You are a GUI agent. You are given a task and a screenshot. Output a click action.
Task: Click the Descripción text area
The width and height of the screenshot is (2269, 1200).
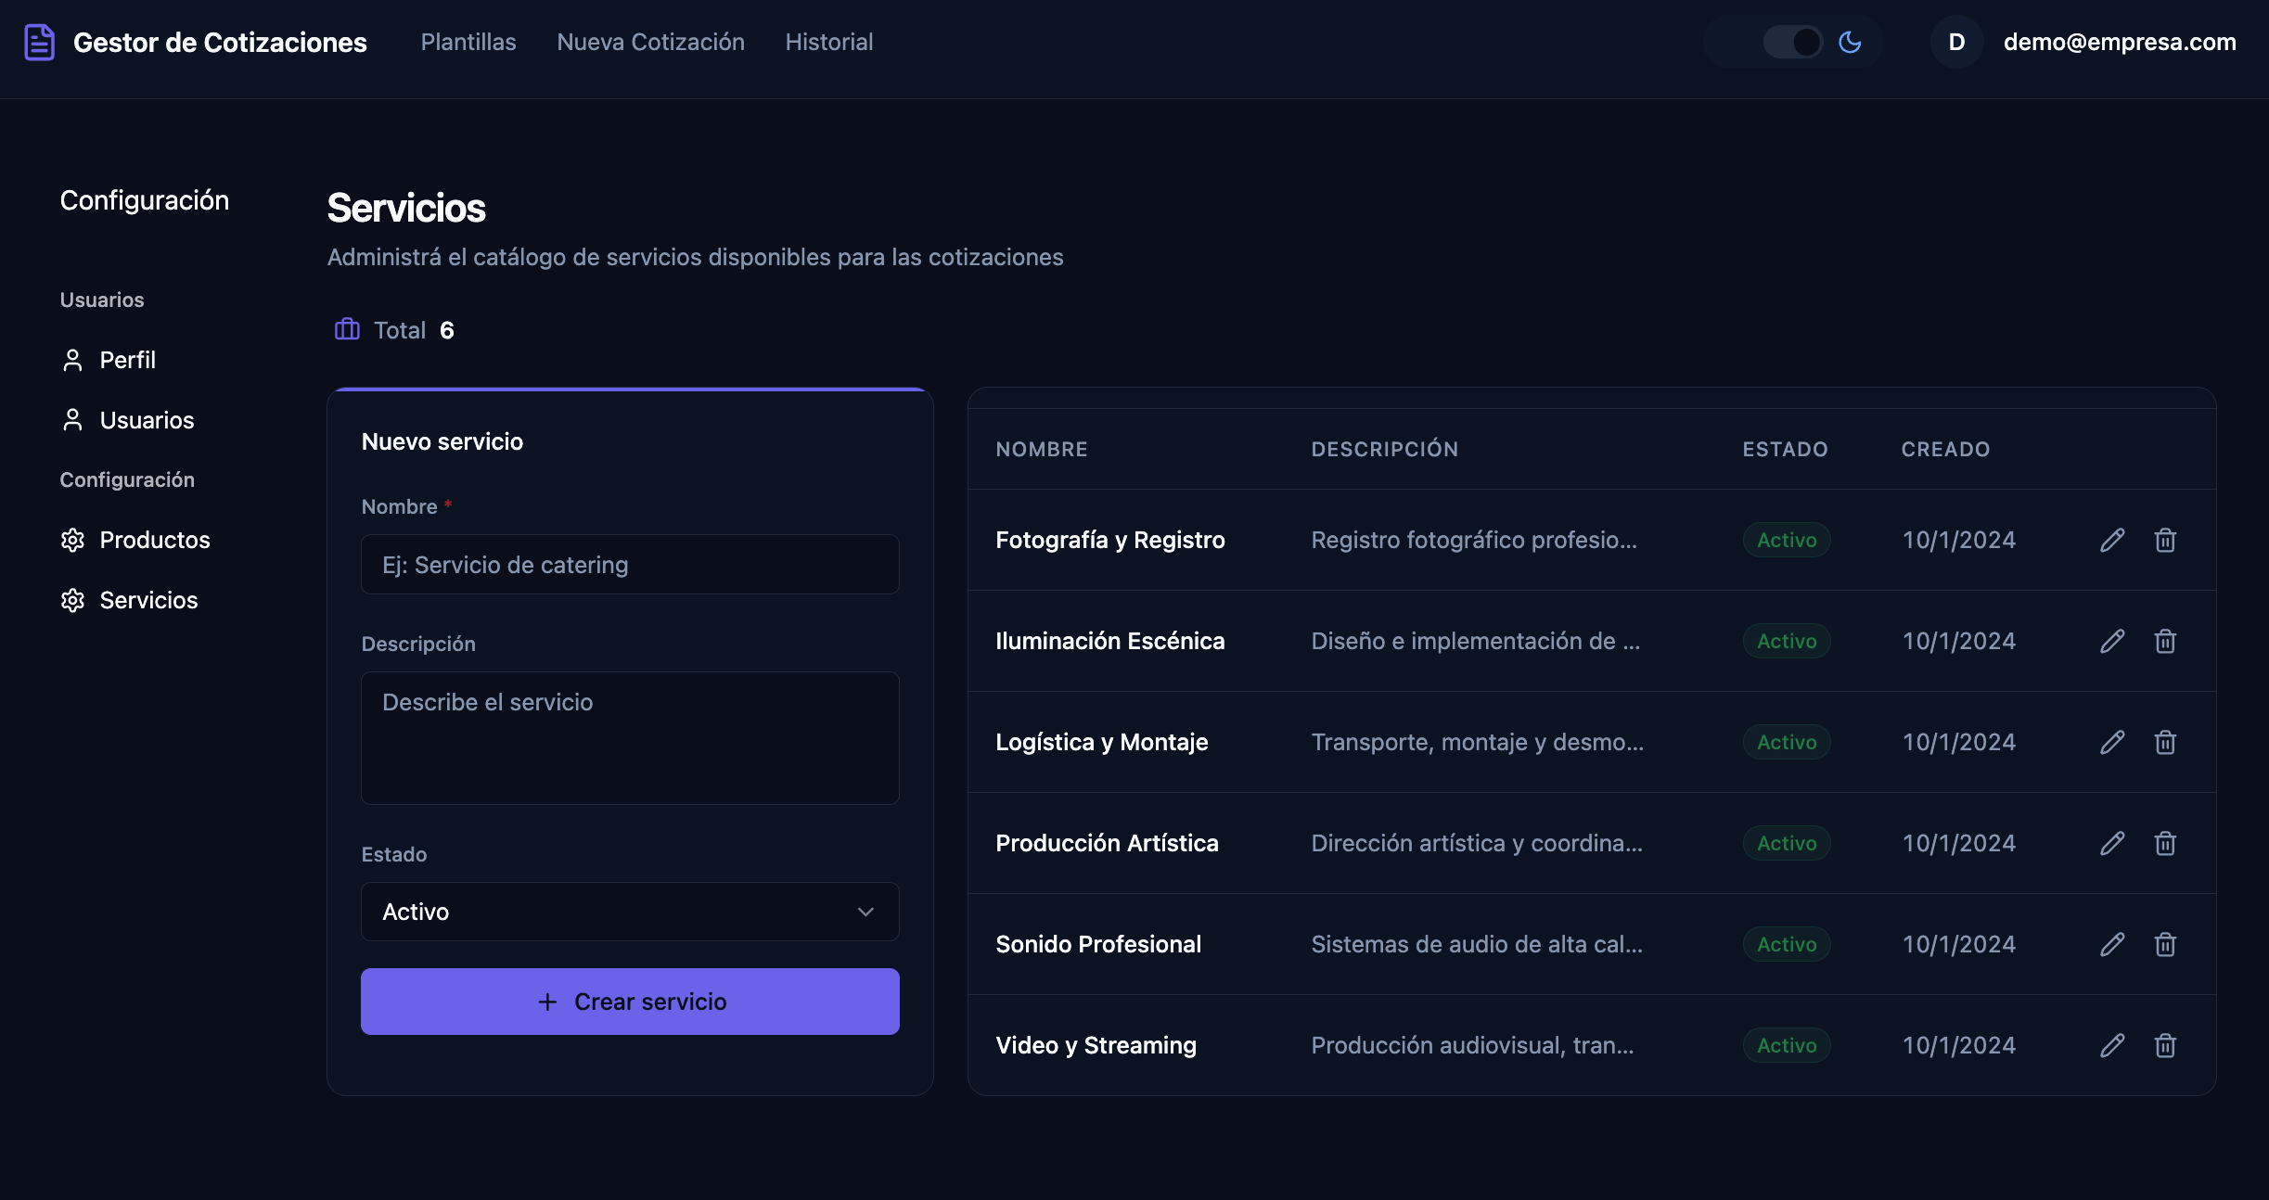point(630,738)
